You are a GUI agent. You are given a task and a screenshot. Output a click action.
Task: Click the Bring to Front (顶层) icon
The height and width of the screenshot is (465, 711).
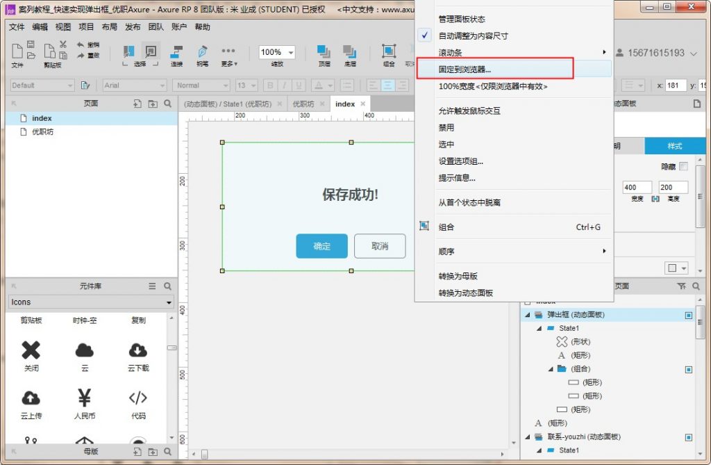pyautogui.click(x=324, y=52)
